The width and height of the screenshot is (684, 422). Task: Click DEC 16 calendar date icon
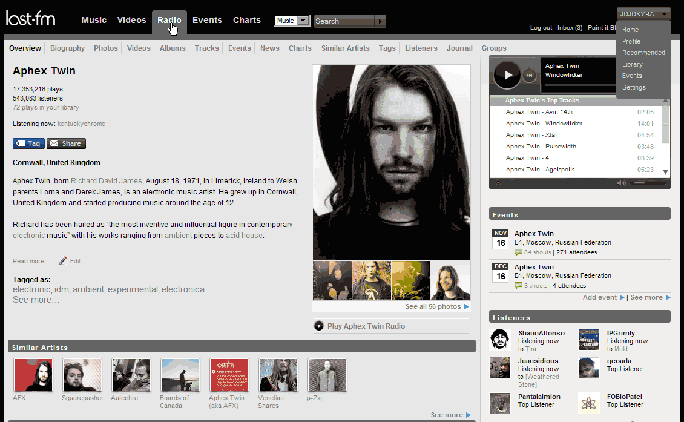click(501, 272)
